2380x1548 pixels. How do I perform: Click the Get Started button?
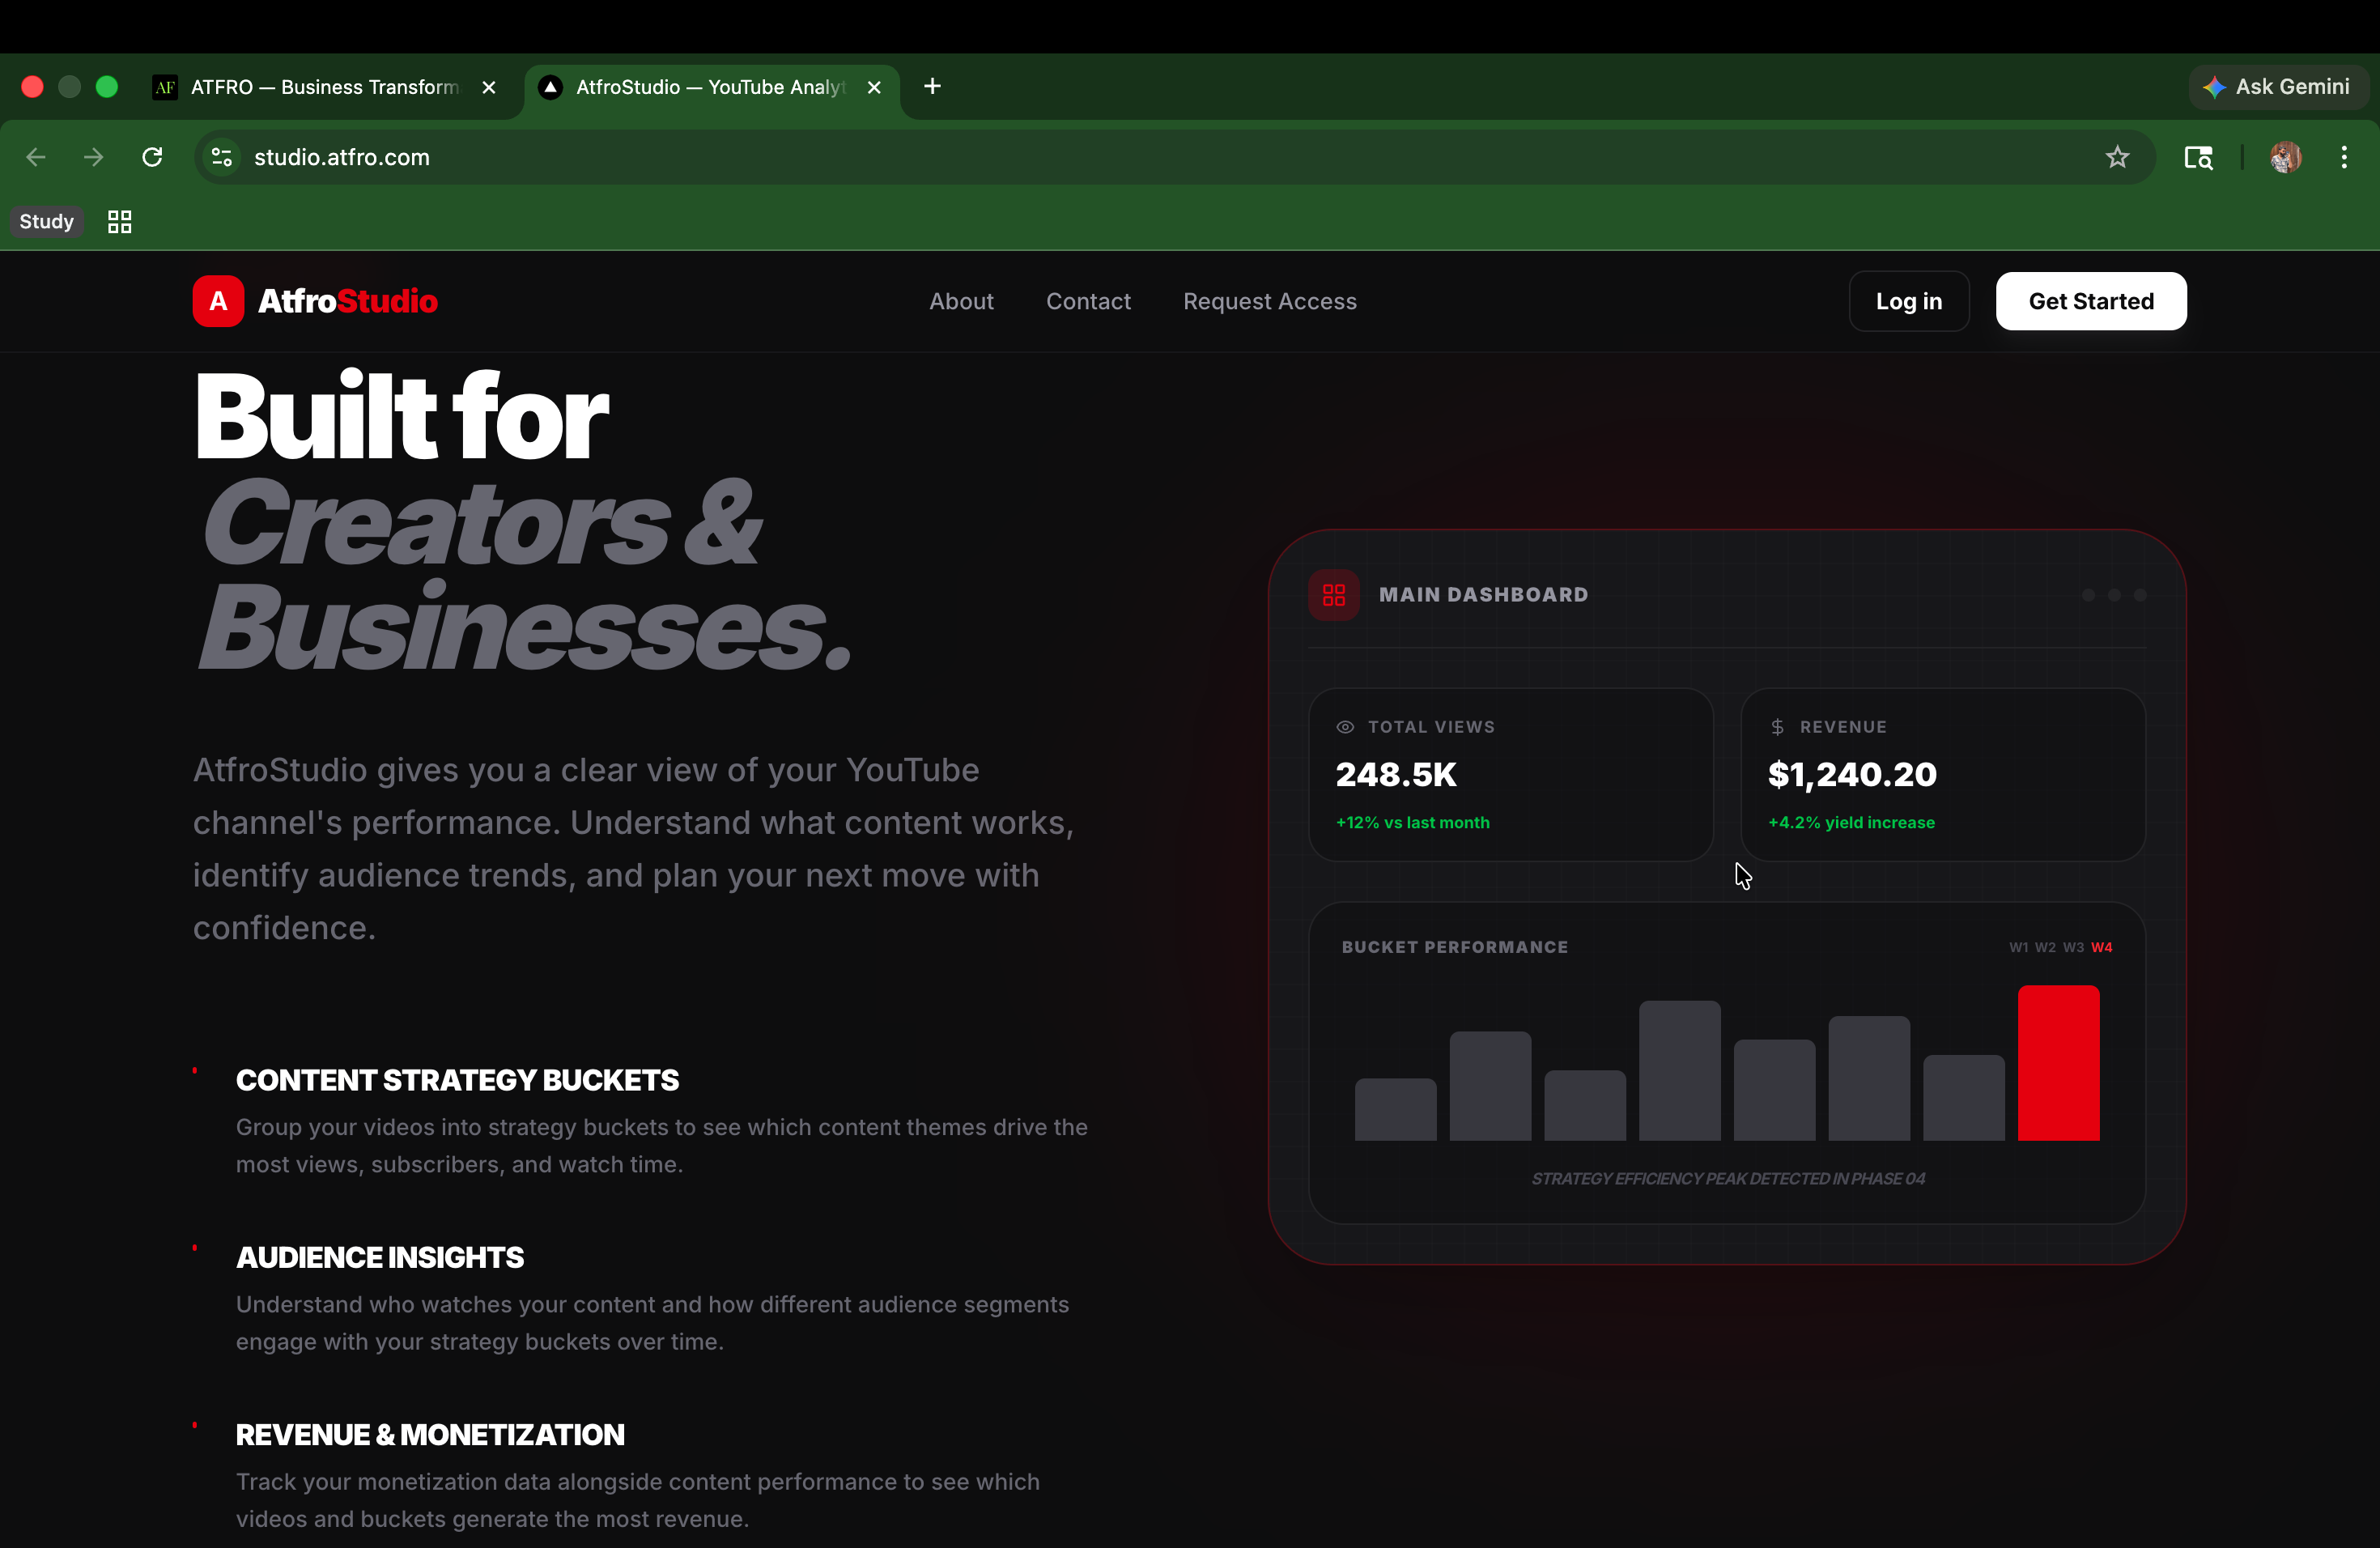pos(2091,301)
